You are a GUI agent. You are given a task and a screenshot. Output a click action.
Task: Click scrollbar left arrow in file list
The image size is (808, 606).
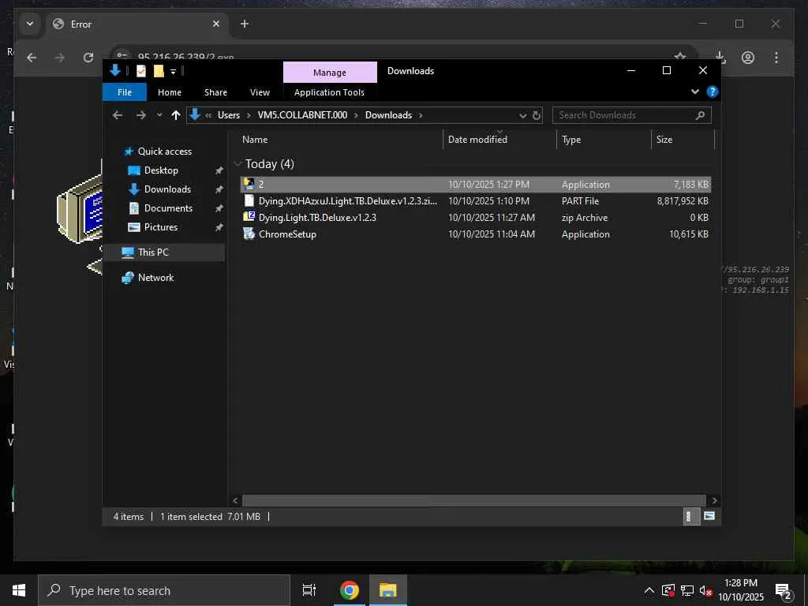235,500
